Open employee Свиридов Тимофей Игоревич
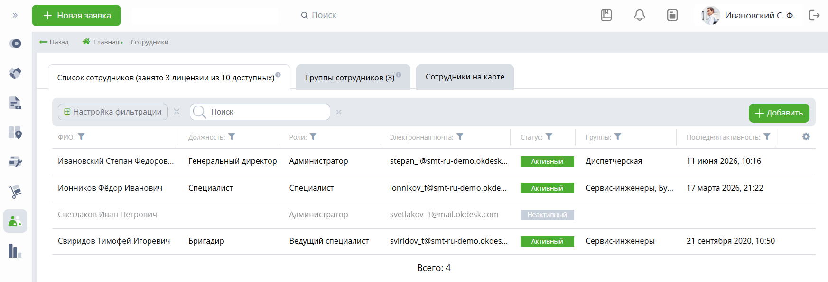828x282 pixels. 114,241
